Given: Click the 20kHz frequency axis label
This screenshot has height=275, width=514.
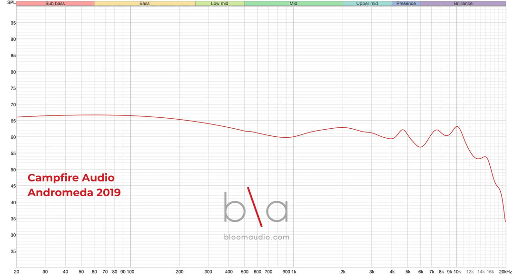Looking at the screenshot, I should click(505, 272).
